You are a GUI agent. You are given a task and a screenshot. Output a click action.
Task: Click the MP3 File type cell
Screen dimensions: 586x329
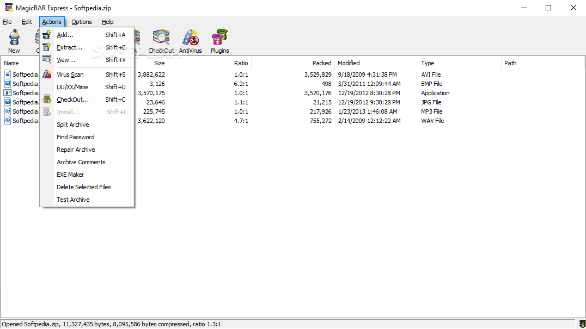click(x=432, y=111)
